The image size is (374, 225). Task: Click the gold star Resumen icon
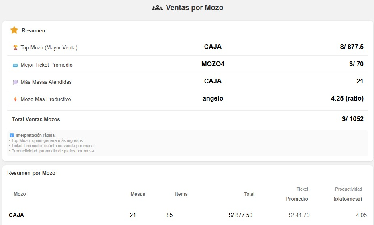coord(14,30)
